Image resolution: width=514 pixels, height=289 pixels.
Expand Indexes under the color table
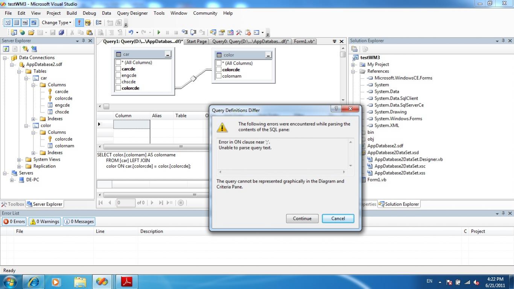point(33,153)
